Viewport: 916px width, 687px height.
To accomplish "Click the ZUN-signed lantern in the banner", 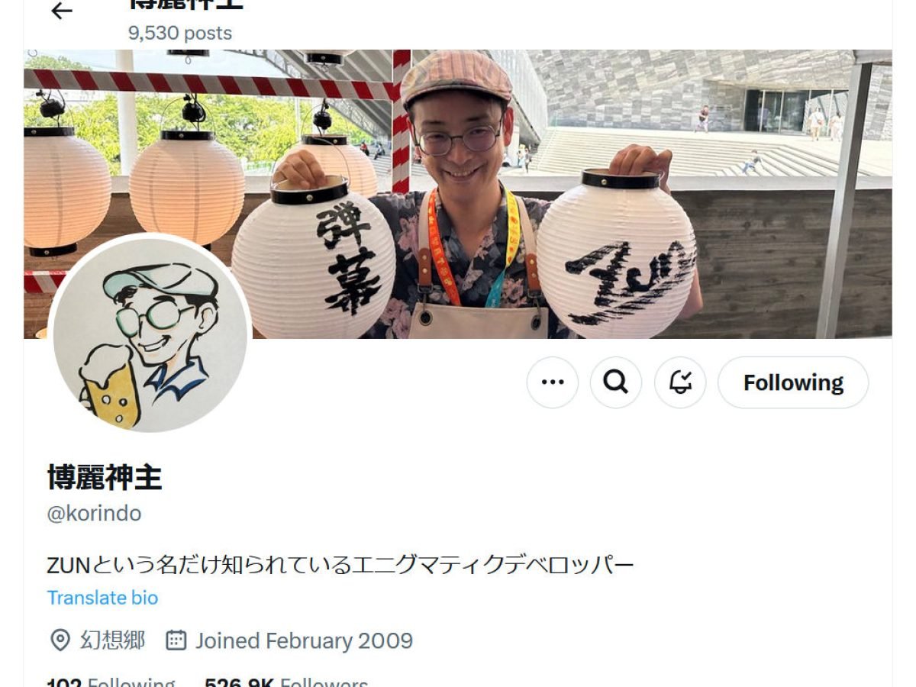I will pyautogui.click(x=616, y=254).
